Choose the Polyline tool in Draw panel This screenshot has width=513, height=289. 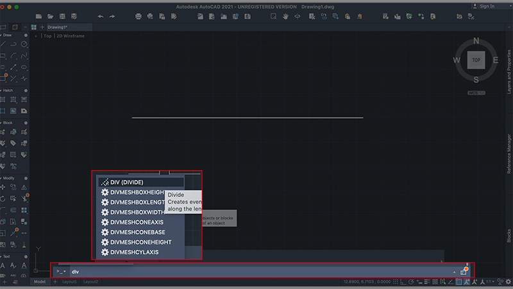coord(14,44)
